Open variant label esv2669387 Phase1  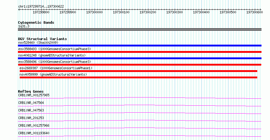[56, 68]
